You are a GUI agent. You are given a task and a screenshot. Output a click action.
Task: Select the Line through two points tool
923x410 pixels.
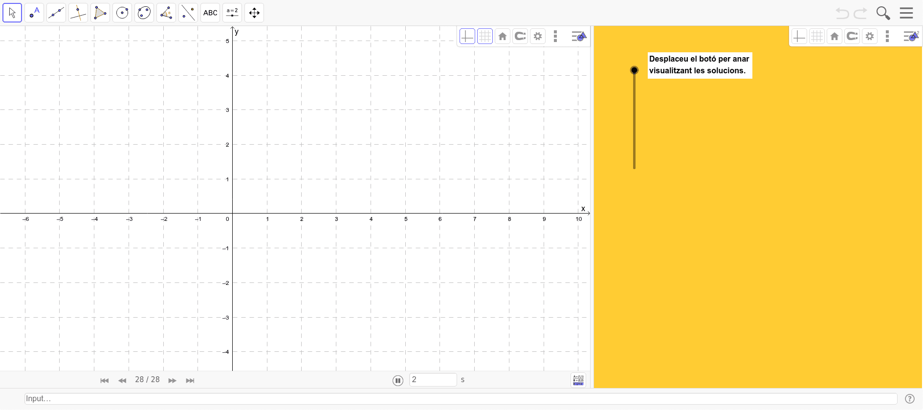point(56,13)
